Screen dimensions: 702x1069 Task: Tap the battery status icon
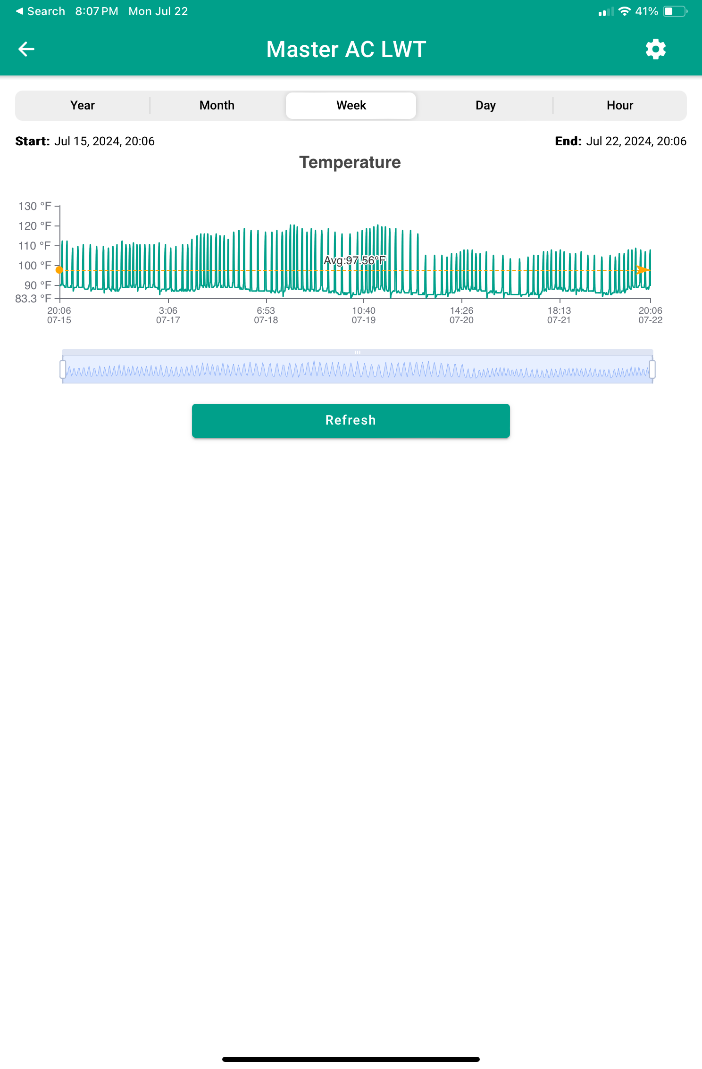[x=675, y=11]
